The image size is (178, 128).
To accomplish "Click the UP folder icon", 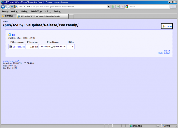I will tap(9, 35).
